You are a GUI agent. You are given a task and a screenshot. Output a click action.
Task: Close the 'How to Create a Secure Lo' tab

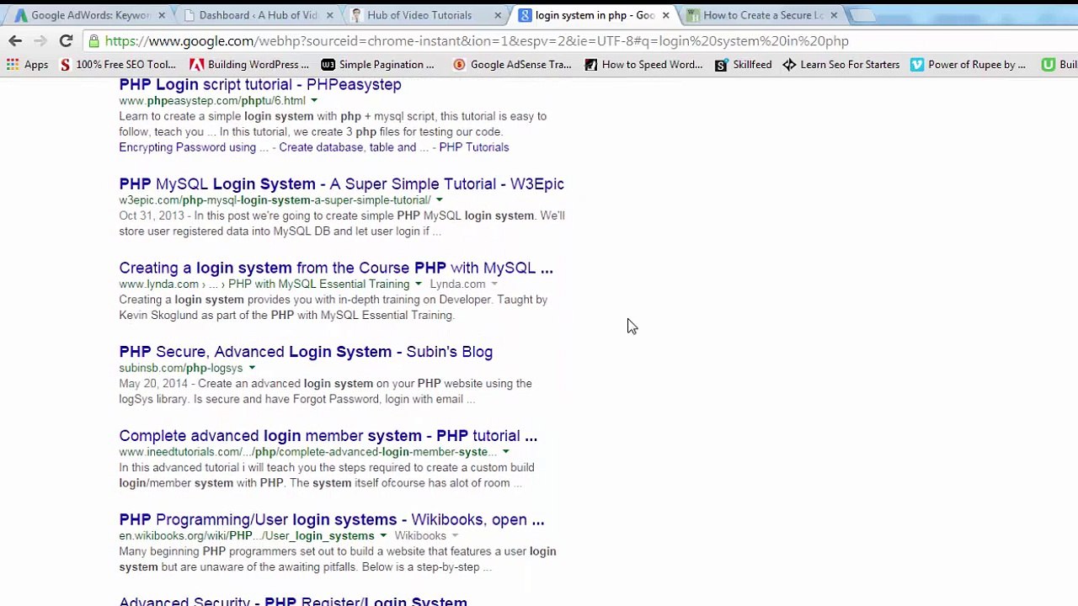834,15
